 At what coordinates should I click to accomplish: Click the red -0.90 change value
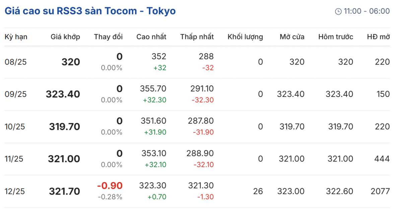pos(110,186)
